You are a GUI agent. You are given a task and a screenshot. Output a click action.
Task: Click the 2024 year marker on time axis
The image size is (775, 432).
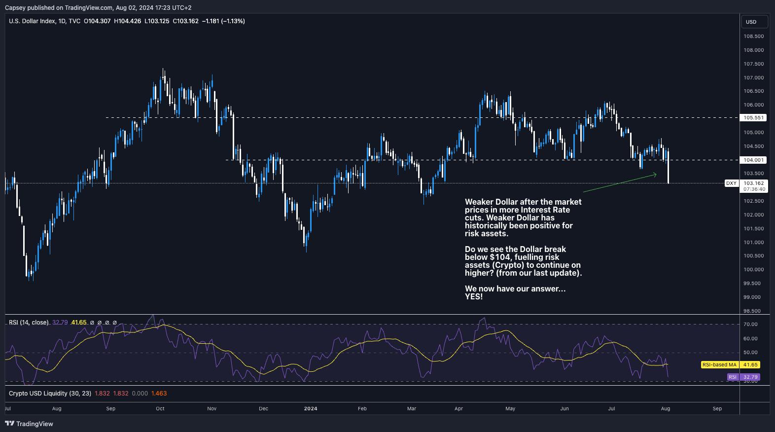point(311,409)
